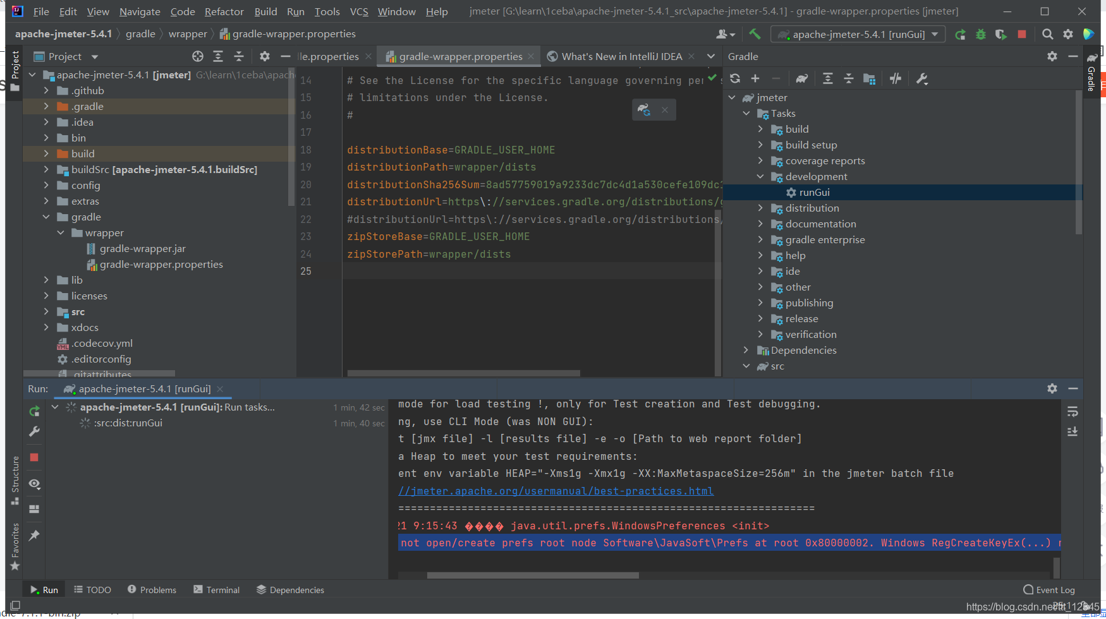Close the gradle-wrapper.properties tab
The image size is (1106, 619).
click(x=531, y=56)
